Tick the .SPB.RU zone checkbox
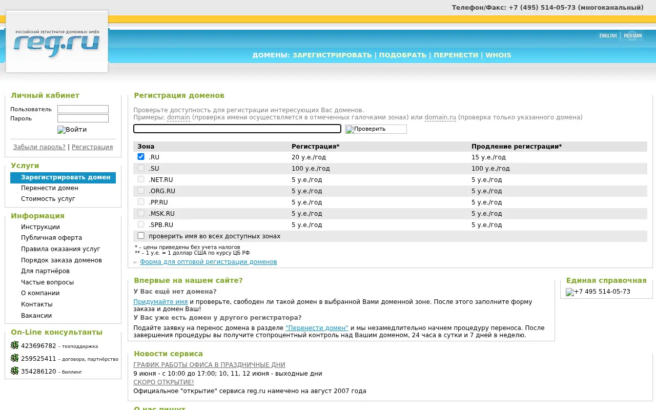This screenshot has height=410, width=656. pyautogui.click(x=141, y=224)
